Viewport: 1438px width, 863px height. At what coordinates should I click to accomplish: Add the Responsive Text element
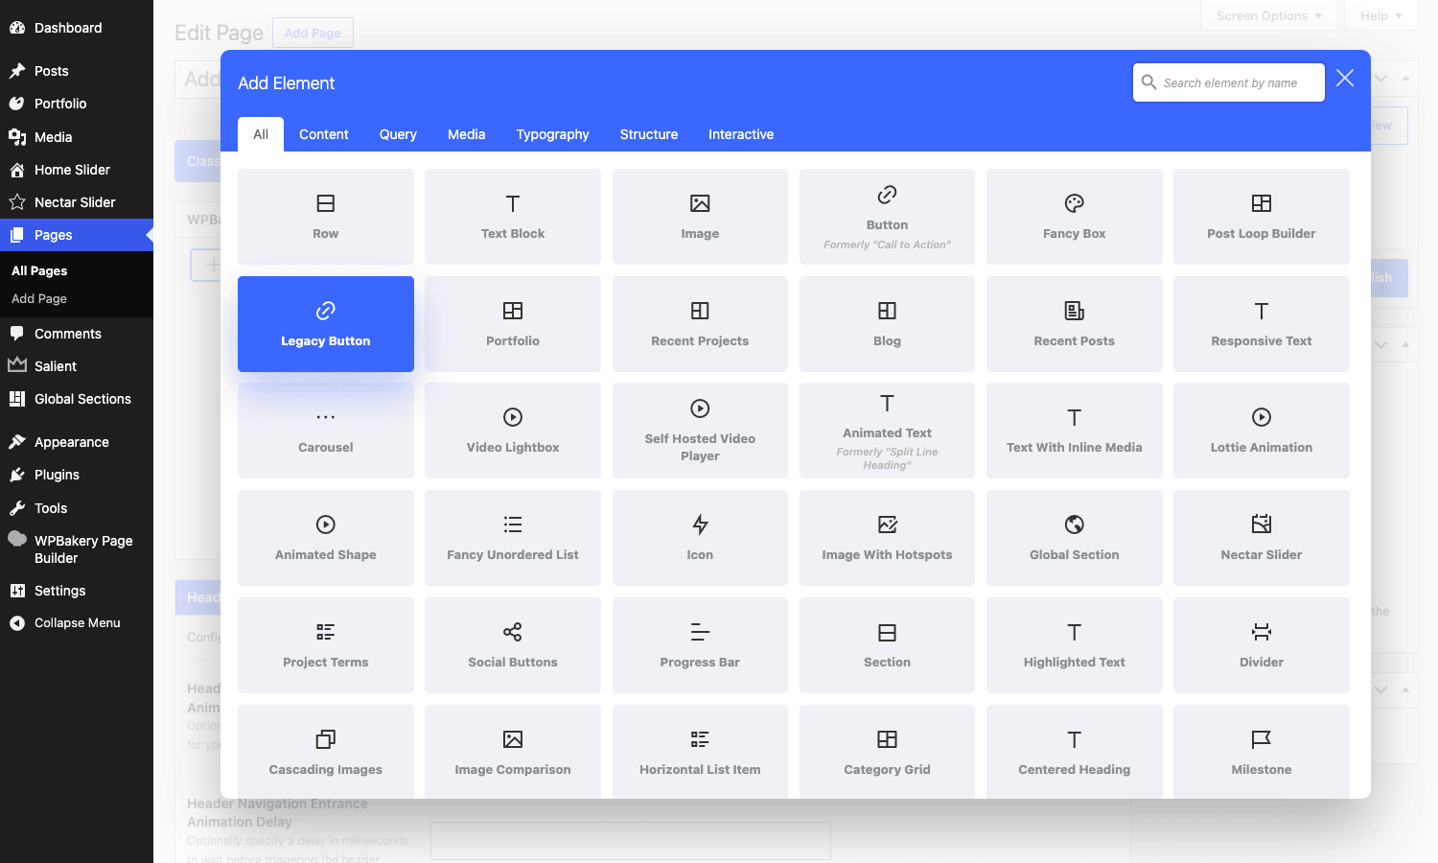coord(1262,324)
